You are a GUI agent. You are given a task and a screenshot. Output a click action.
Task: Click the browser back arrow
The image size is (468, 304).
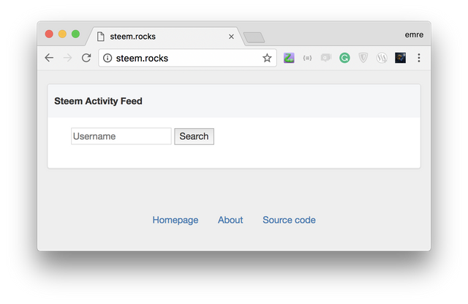tap(49, 58)
